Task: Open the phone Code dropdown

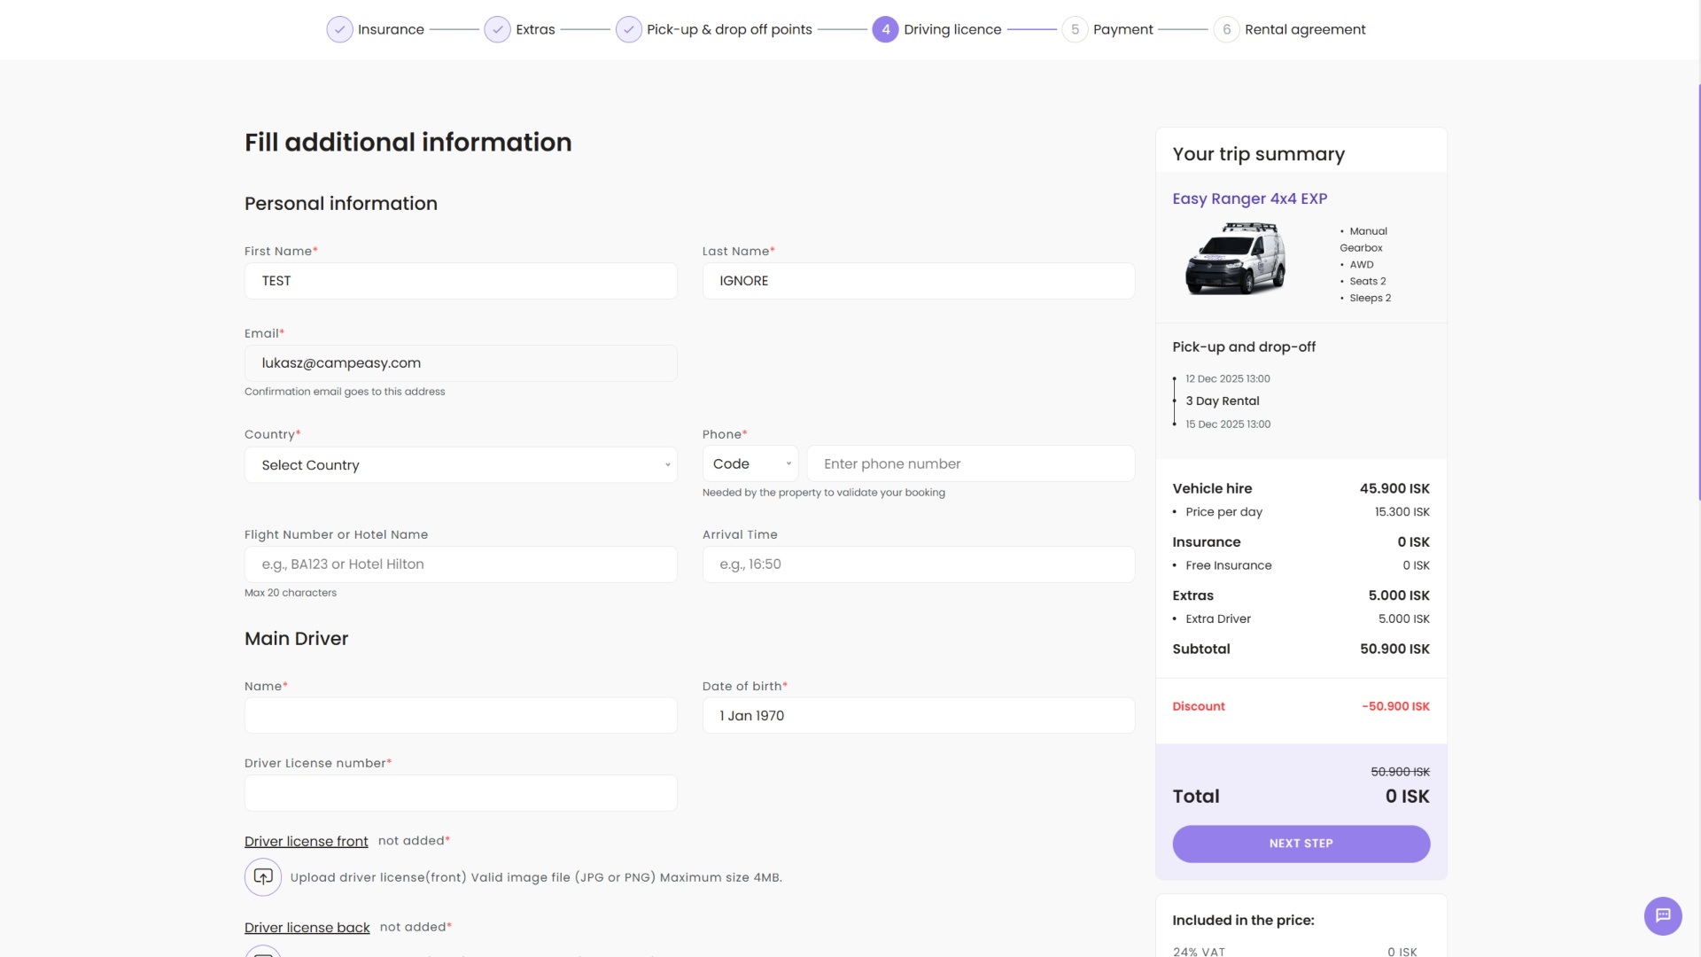Action: click(x=750, y=463)
